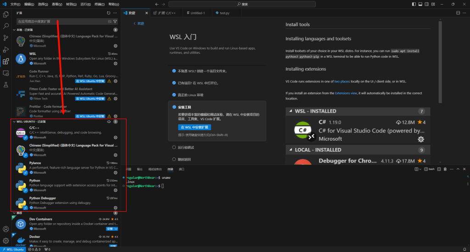The image size is (470, 252).
Task: Collapse the 'WSL: UBUNTU - 已安装' section
Action: coord(14,122)
